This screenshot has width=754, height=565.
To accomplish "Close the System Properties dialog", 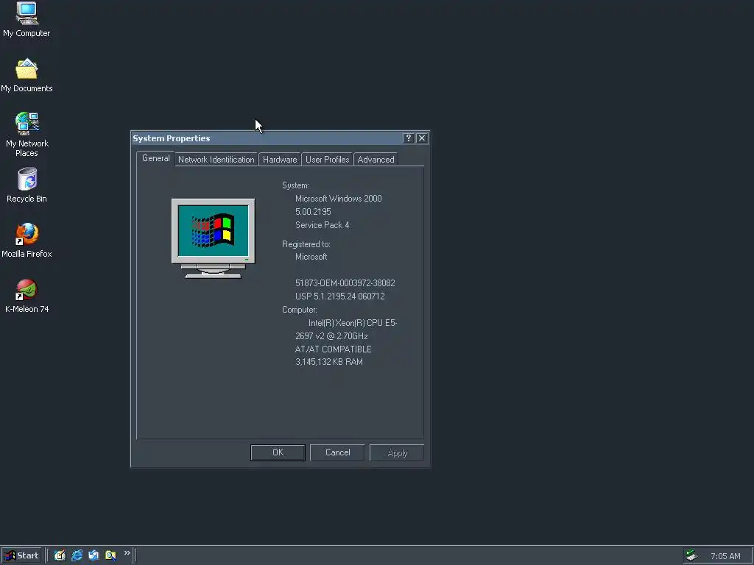I will click(422, 138).
